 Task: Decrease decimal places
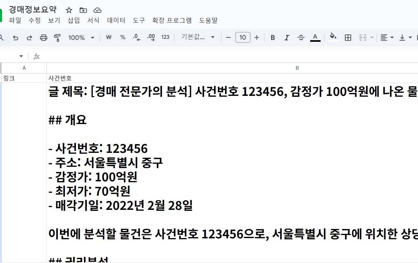point(137,37)
